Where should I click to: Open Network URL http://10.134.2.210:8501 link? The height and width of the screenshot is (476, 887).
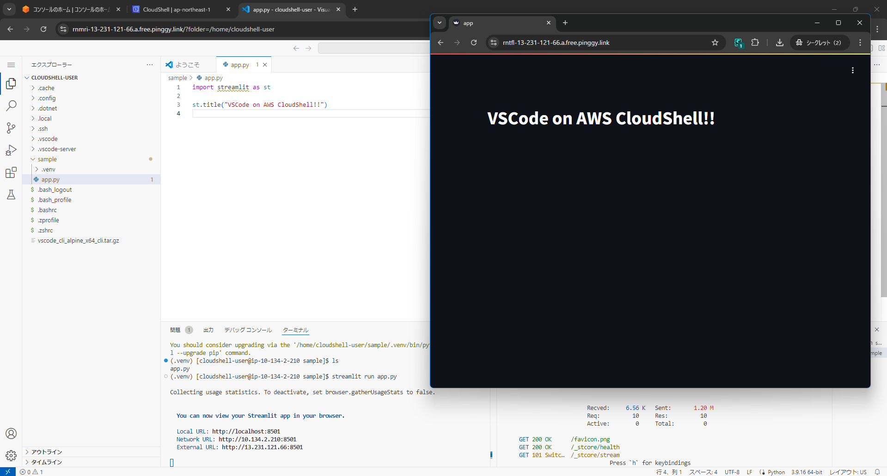pos(257,439)
